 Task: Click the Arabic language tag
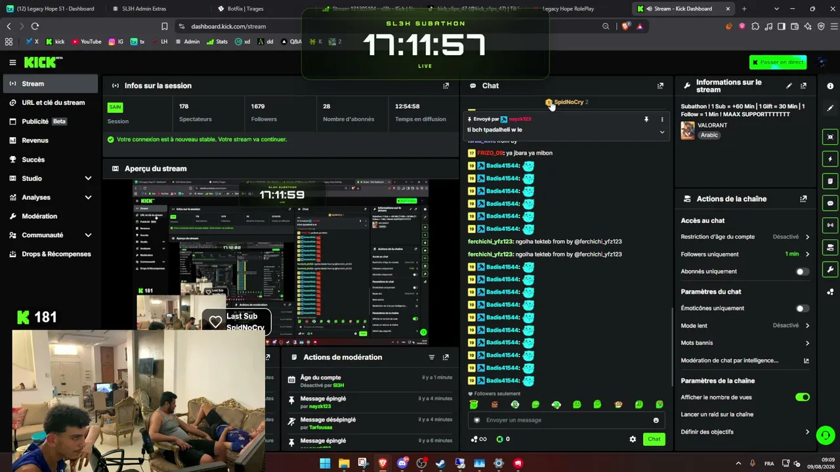(x=709, y=135)
